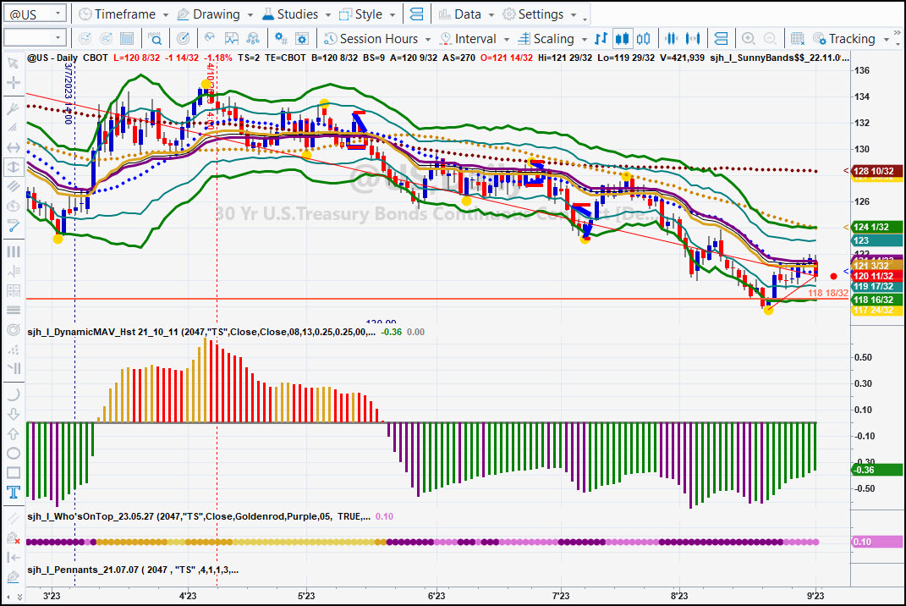Switch chart to solid candlestick style

pyautogui.click(x=622, y=39)
